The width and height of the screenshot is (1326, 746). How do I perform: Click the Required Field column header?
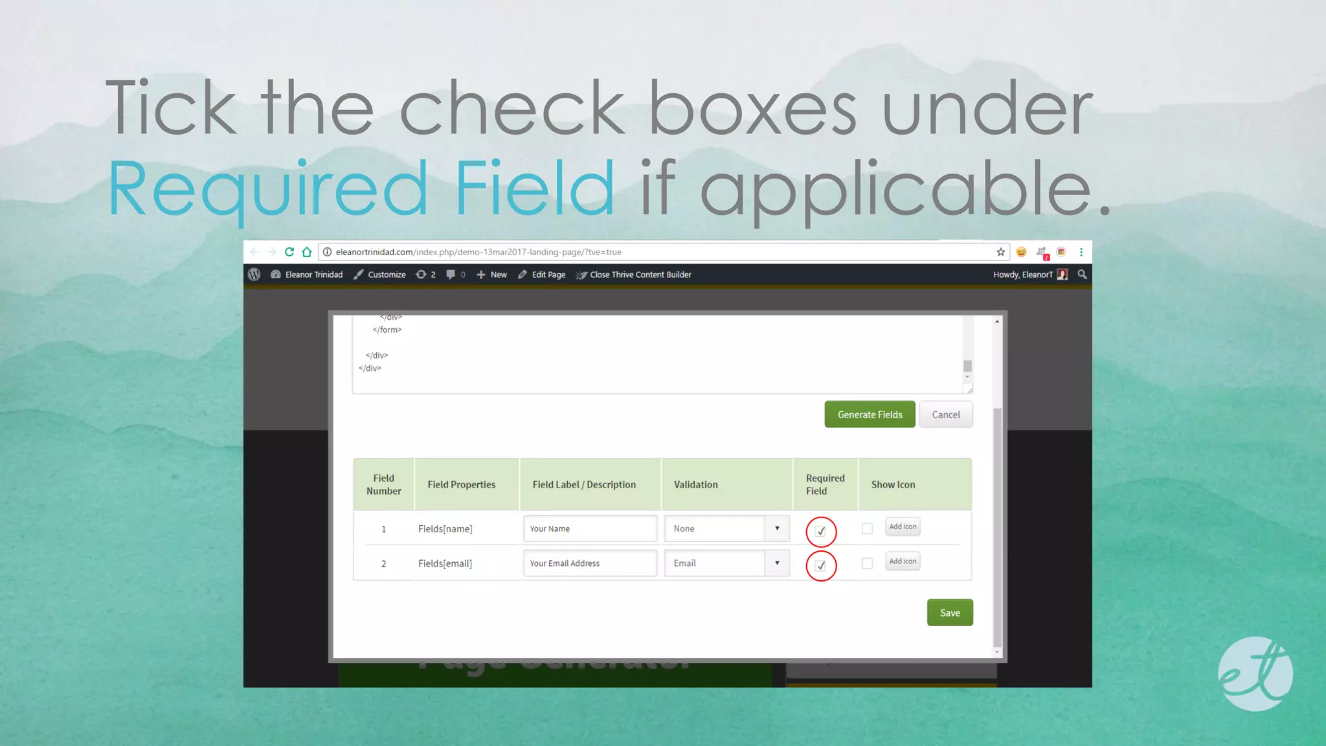click(x=826, y=484)
